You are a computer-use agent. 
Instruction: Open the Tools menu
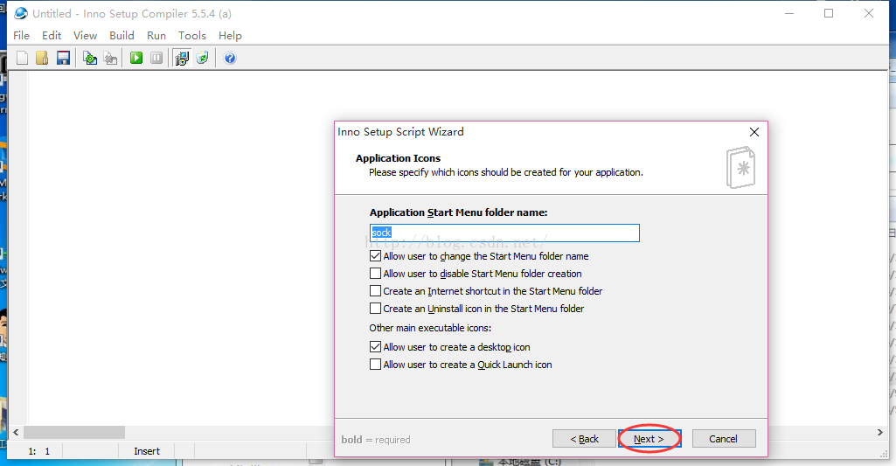[x=192, y=36]
